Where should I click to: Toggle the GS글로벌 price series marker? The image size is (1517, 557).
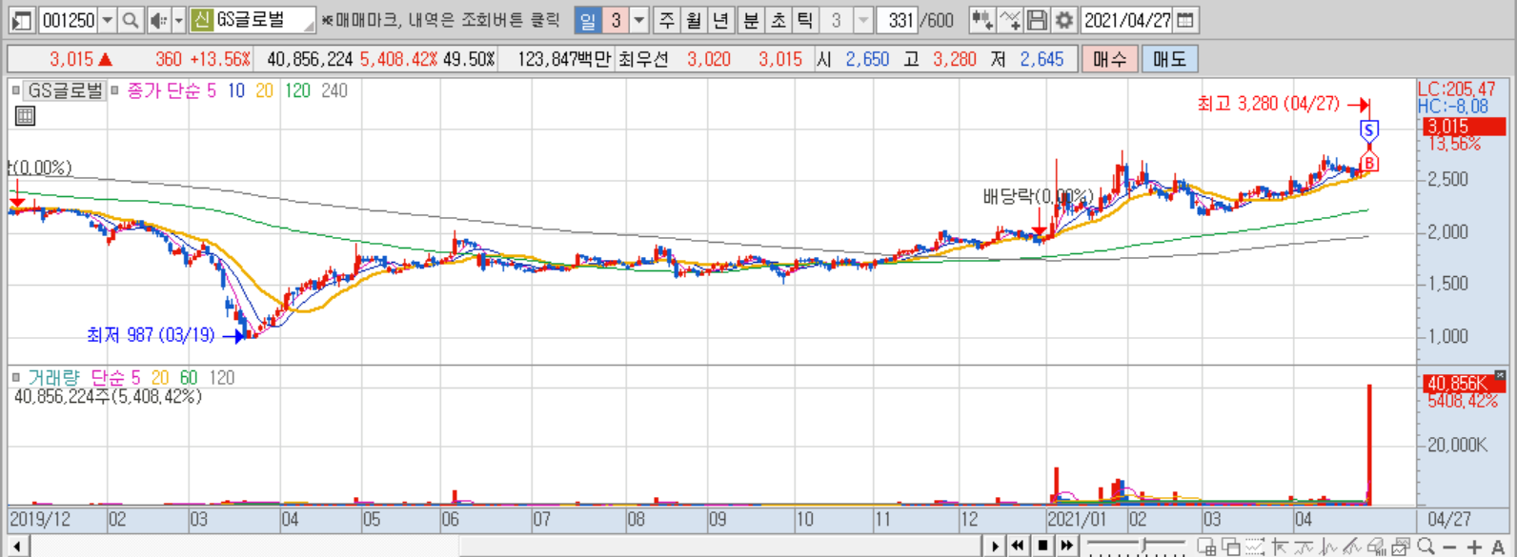[16, 90]
